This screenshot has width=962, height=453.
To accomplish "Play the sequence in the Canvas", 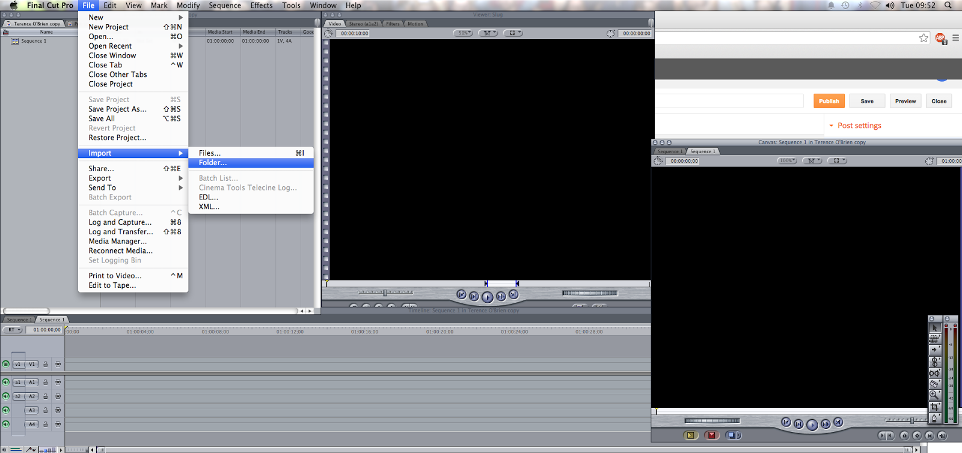I will click(812, 425).
